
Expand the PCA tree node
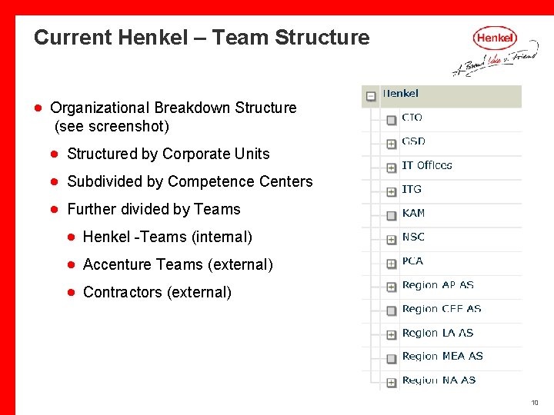pyautogui.click(x=391, y=264)
